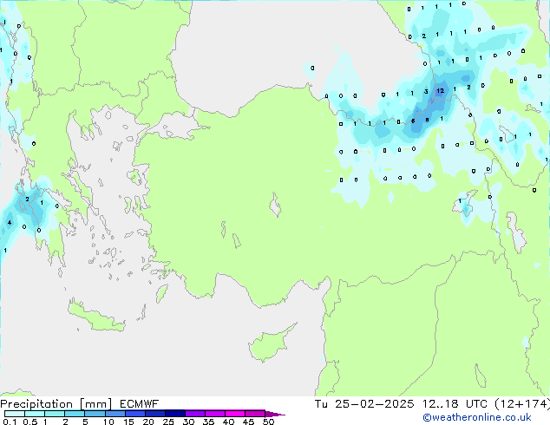Image resolution: width=550 pixels, height=425 pixels.
Task: Click the '12' precipitation value on map
Action: (x=440, y=91)
